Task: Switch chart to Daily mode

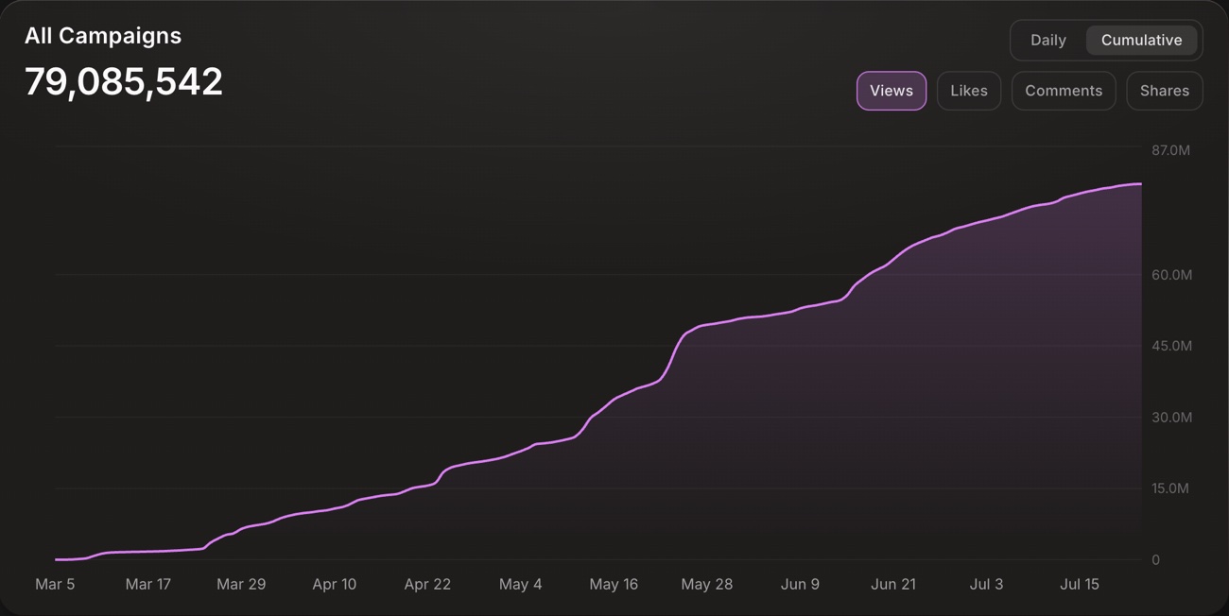Action: pyautogui.click(x=1047, y=41)
